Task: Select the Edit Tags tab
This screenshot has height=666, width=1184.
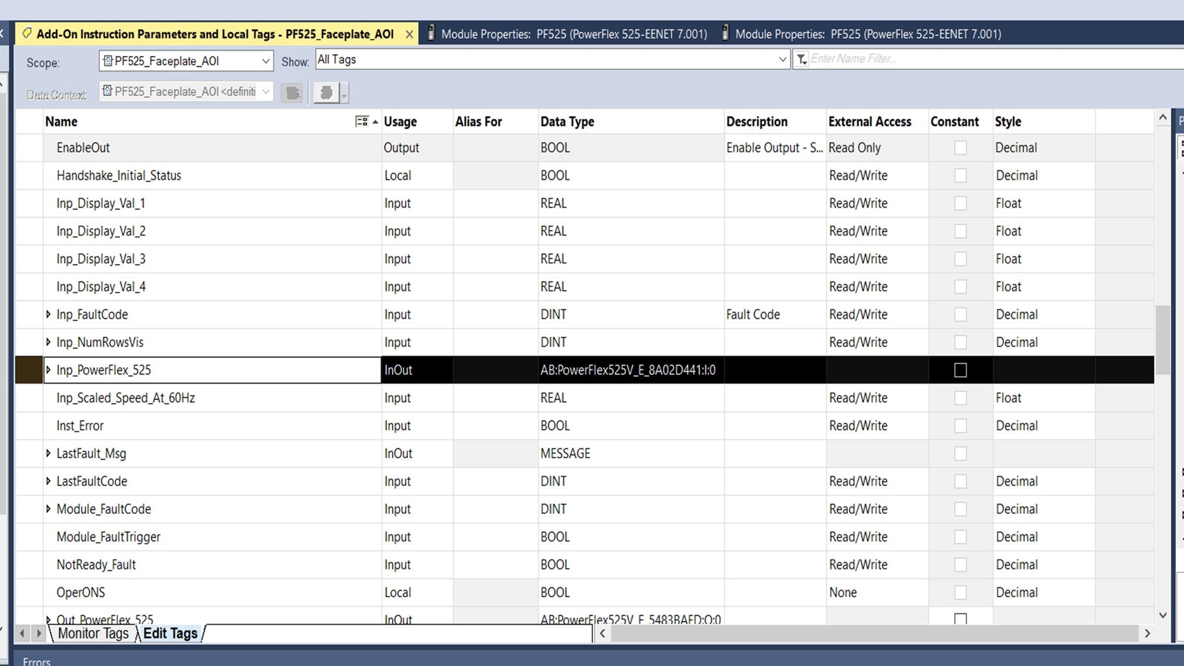Action: point(171,633)
